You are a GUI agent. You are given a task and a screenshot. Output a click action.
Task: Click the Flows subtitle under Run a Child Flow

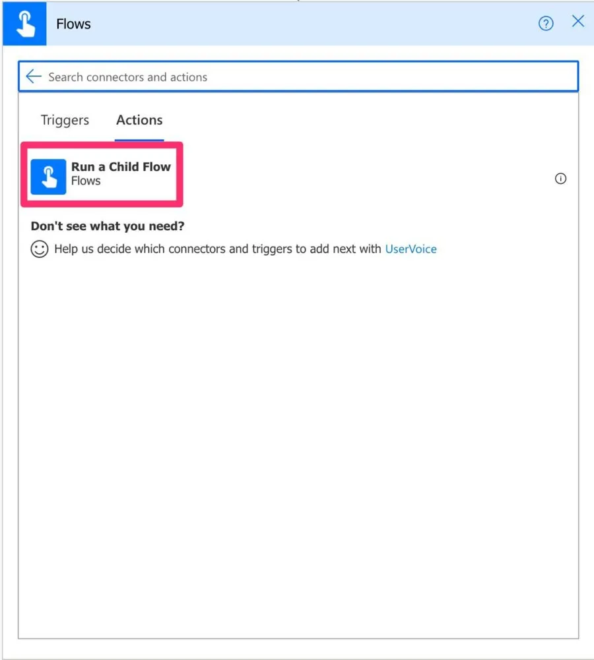86,181
